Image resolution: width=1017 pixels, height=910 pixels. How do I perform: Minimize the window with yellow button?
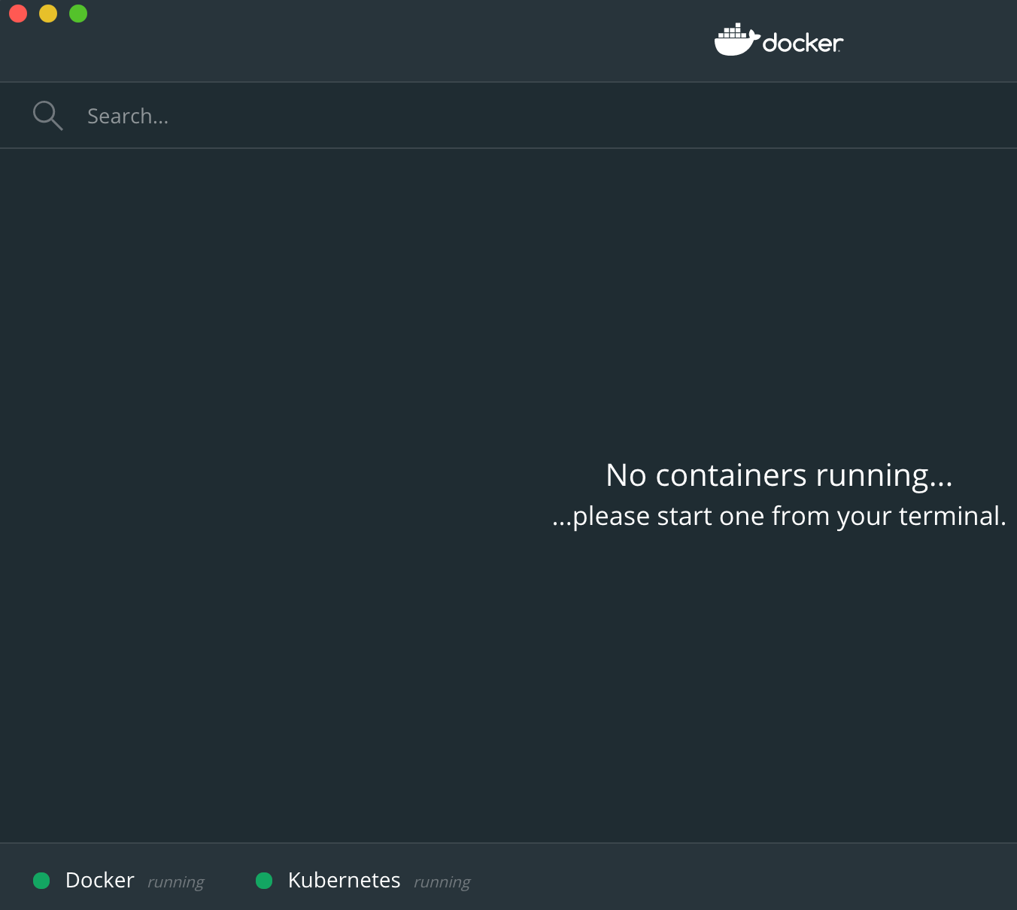(x=48, y=14)
